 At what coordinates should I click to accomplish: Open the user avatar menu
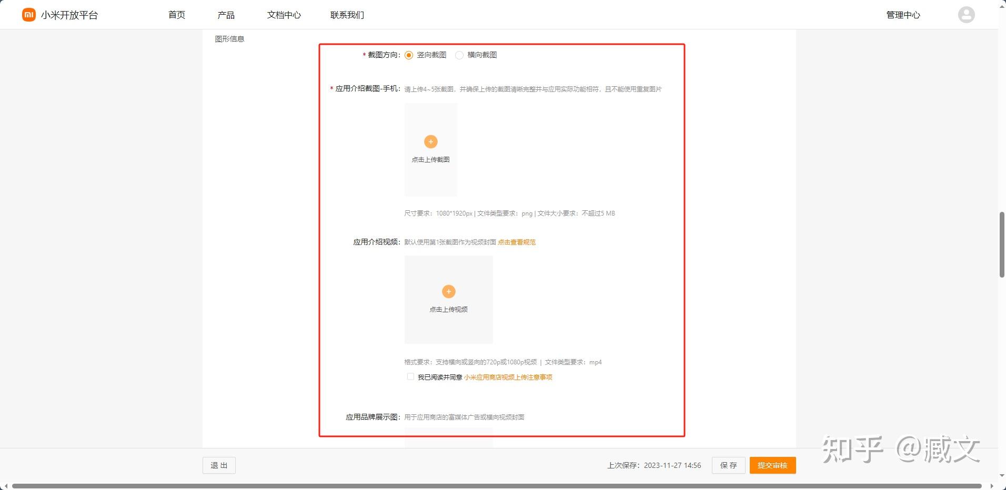pyautogui.click(x=966, y=14)
